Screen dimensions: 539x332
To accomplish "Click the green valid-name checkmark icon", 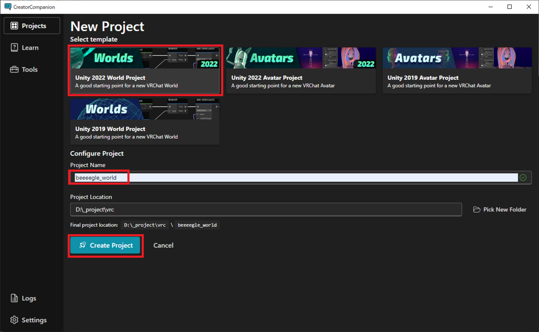I will coord(523,178).
